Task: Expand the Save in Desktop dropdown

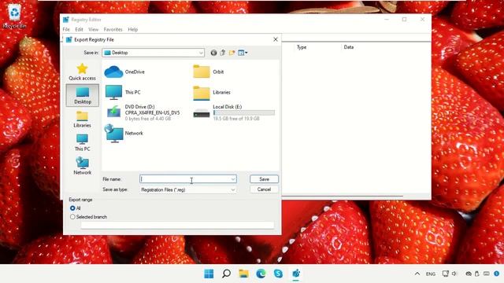Action: 201,53
